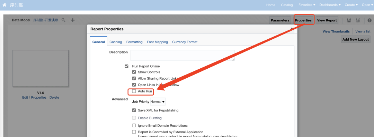Open Properties under layout V1.0
This screenshot has height=137, width=374.
click(x=39, y=98)
